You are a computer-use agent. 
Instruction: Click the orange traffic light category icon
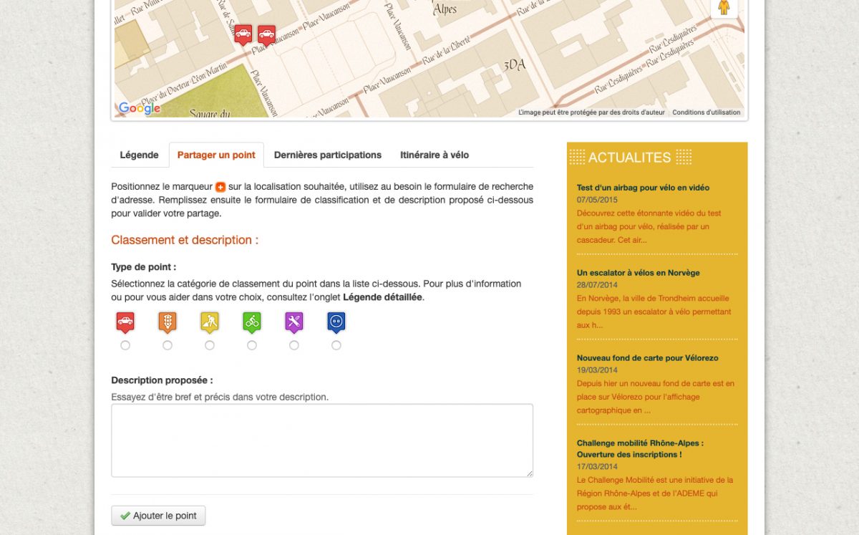pos(168,322)
